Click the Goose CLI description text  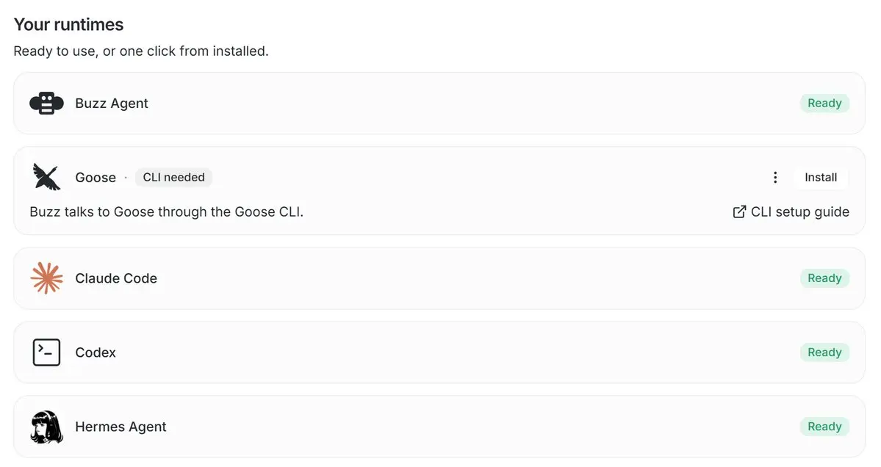(166, 211)
